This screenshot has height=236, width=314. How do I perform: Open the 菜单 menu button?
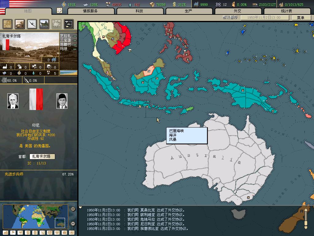tap(300, 18)
